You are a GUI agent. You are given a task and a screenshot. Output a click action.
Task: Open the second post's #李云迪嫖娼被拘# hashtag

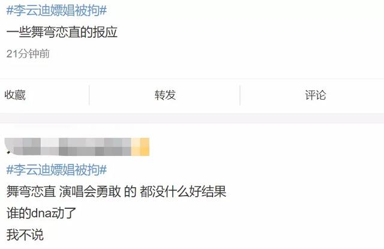tap(56, 170)
